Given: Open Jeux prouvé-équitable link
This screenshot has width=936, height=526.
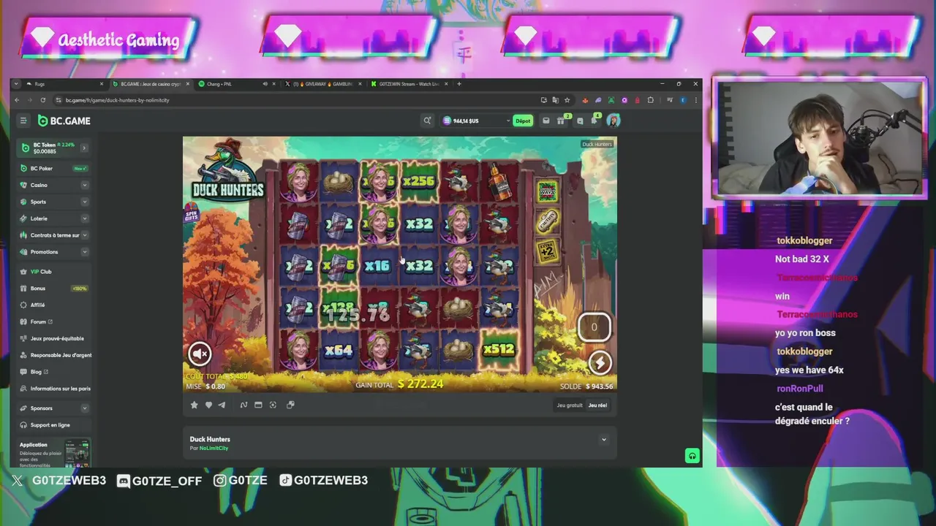Looking at the screenshot, I should [x=55, y=338].
